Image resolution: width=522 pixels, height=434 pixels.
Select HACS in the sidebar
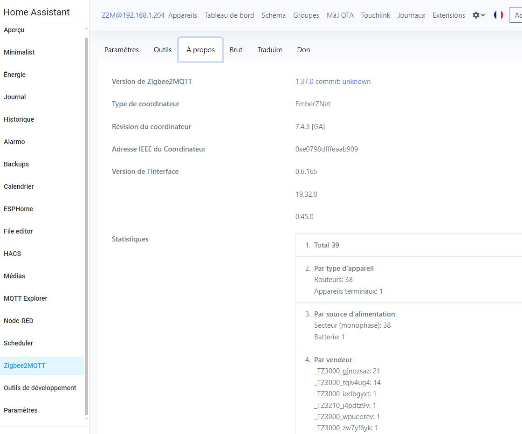click(13, 254)
